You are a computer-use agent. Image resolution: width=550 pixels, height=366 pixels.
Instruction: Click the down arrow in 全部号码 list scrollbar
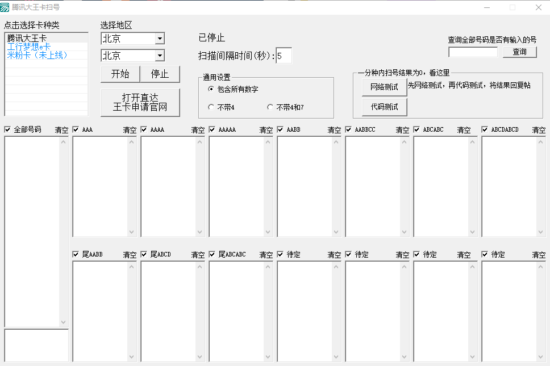click(x=64, y=322)
